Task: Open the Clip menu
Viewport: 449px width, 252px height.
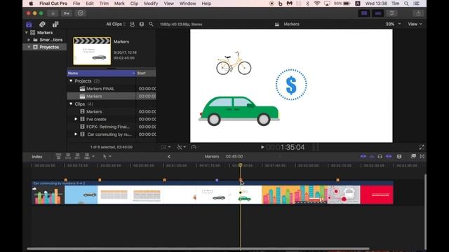Action: tap(134, 3)
